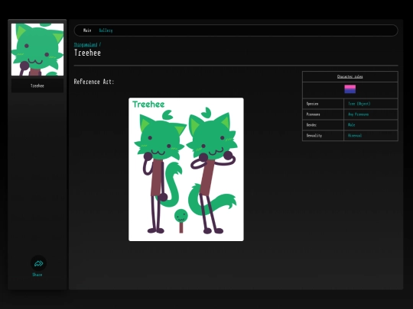The width and height of the screenshot is (413, 309).
Task: Click the Gender row label
Action: click(311, 125)
